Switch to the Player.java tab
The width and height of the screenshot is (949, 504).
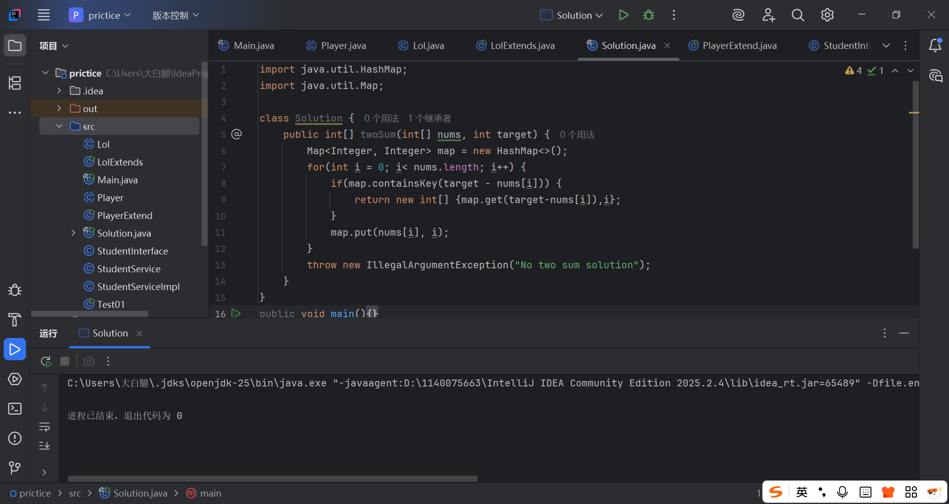[336, 45]
